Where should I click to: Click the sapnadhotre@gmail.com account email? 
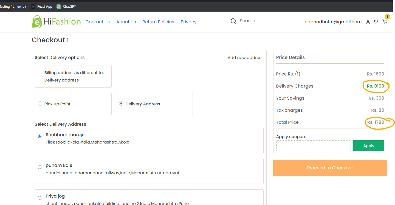click(333, 22)
